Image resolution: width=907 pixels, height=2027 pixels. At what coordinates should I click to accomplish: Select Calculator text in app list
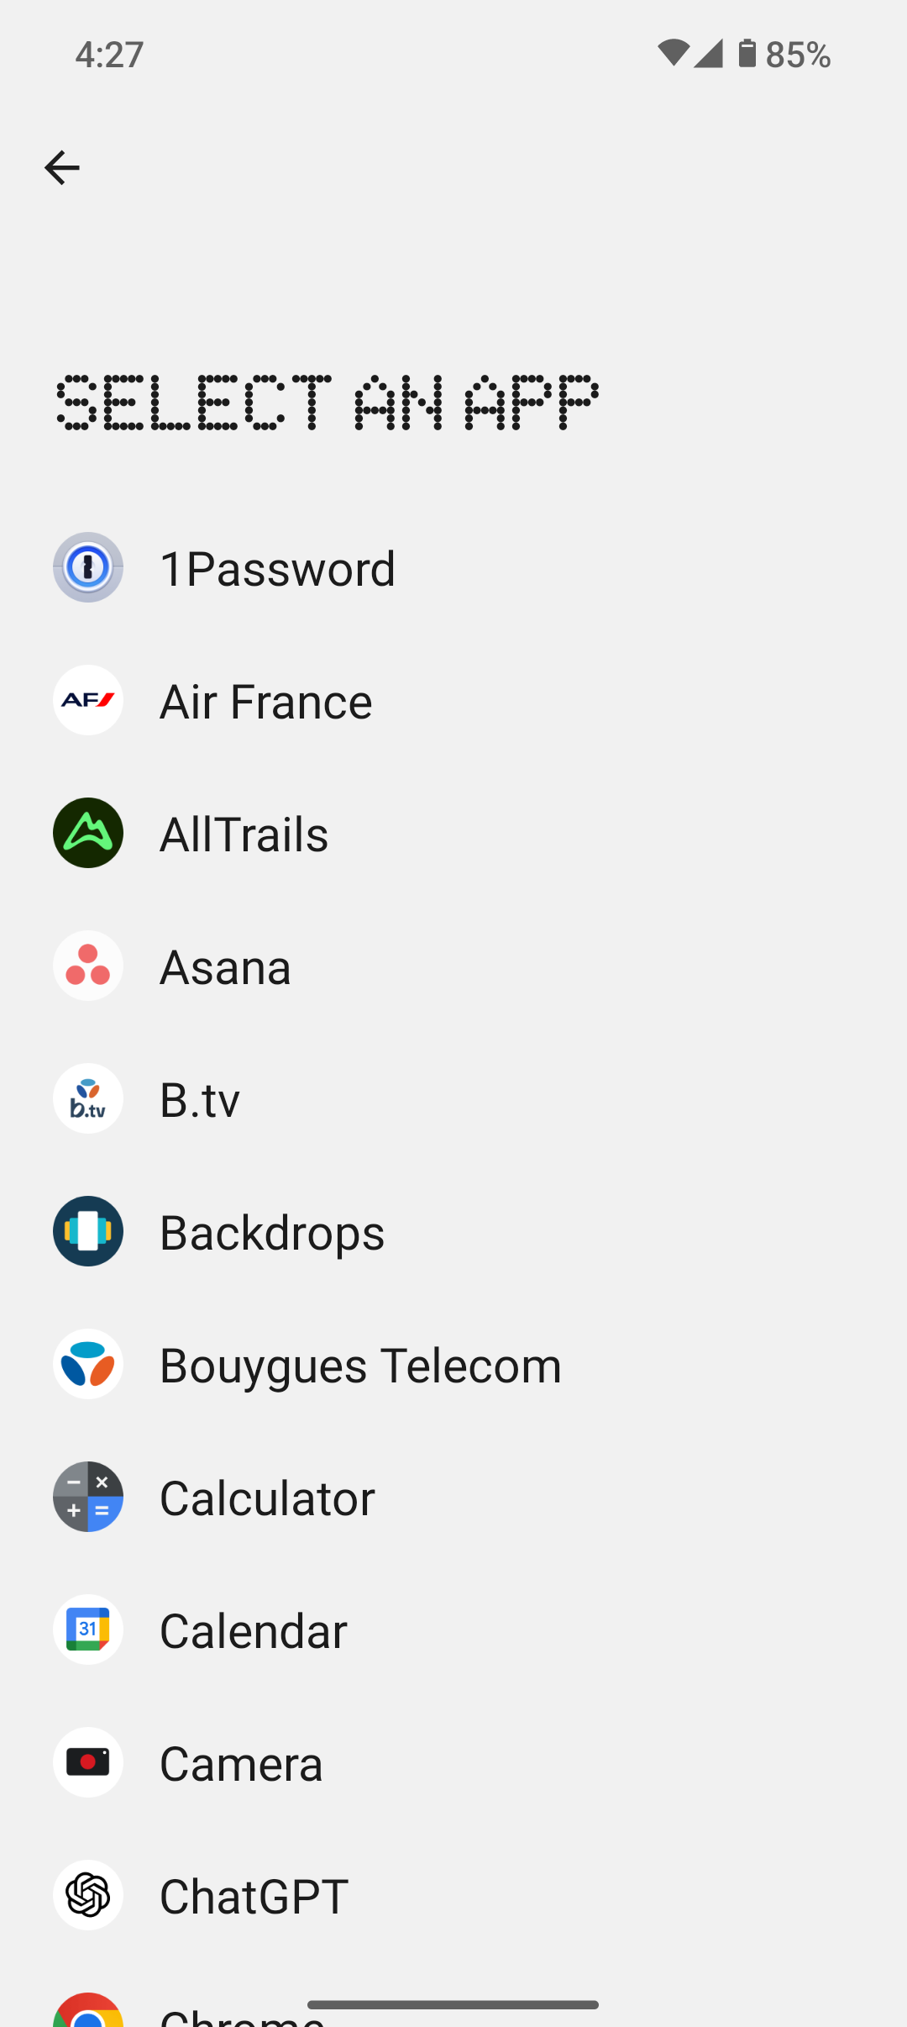(x=267, y=1498)
